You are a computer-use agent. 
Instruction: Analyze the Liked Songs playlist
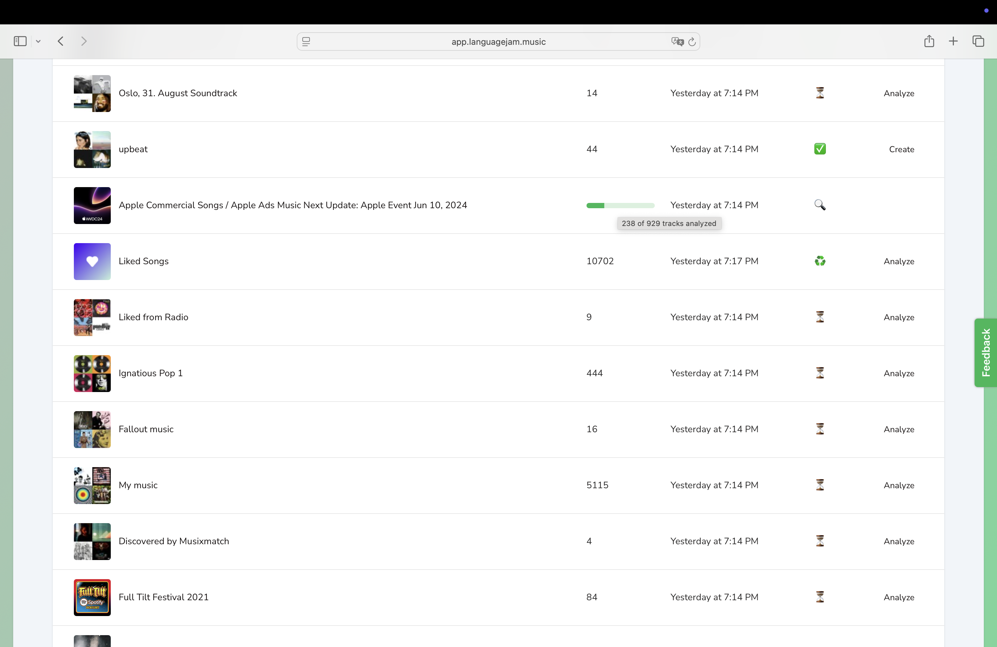pos(899,262)
